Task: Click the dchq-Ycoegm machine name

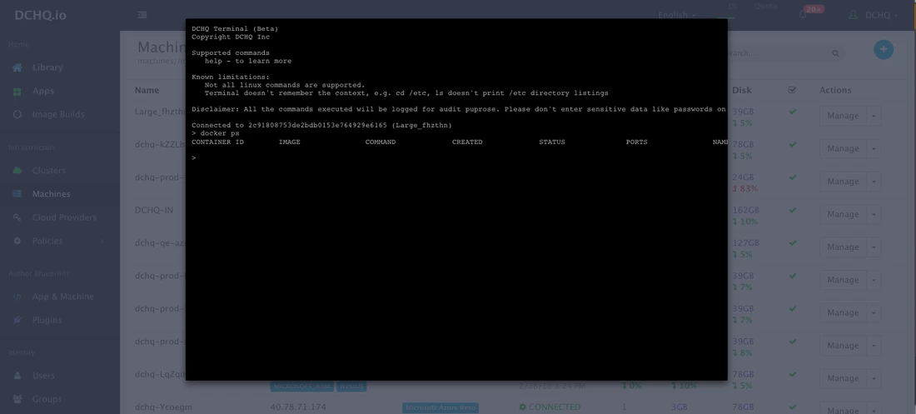Action: coord(163,407)
